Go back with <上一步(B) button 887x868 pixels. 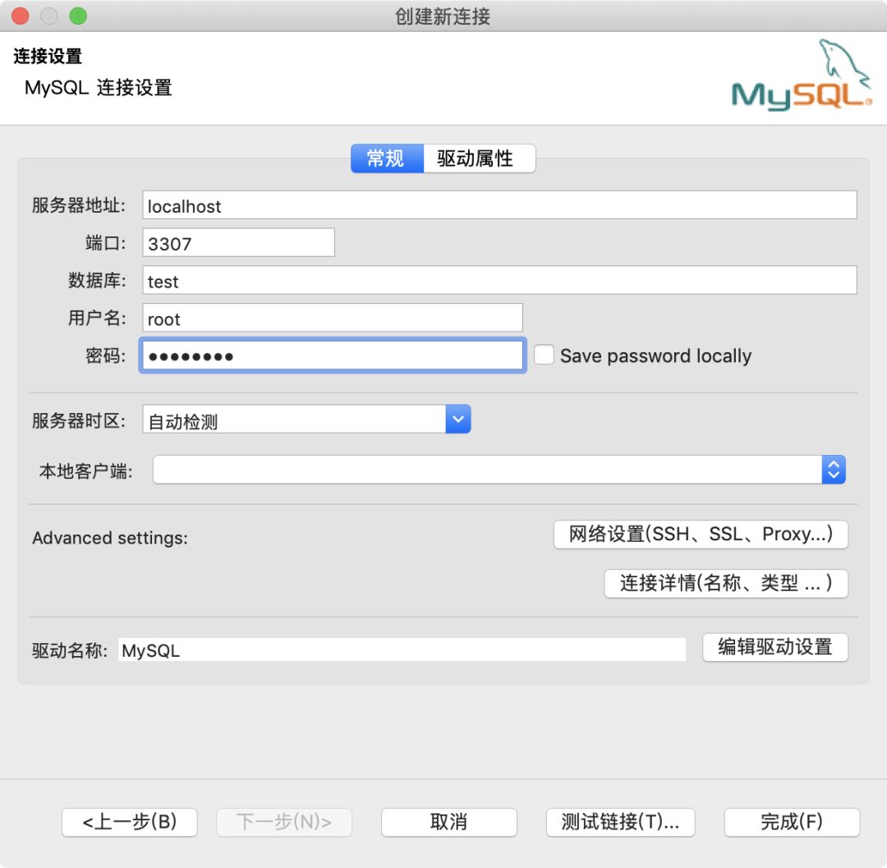130,822
